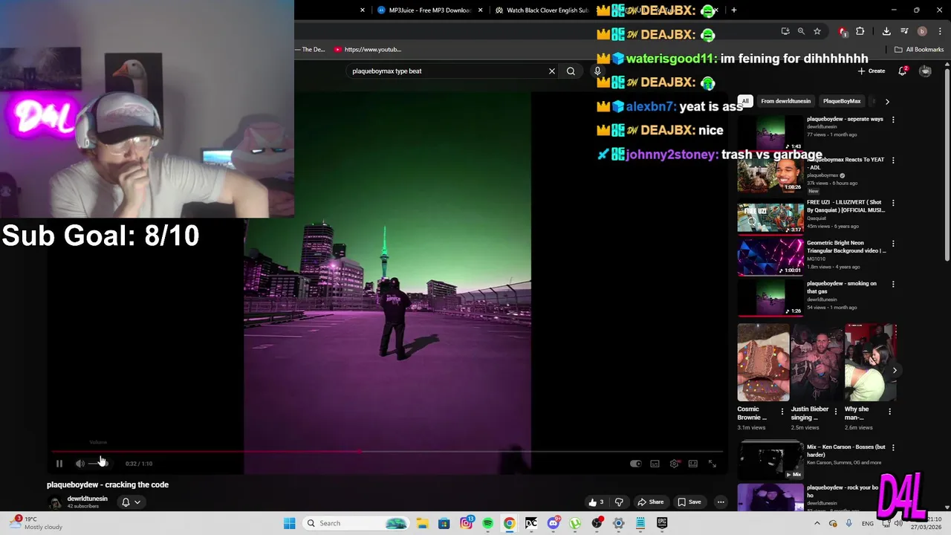Toggle the autoplay switch in the player
The width and height of the screenshot is (951, 535).
click(636, 464)
